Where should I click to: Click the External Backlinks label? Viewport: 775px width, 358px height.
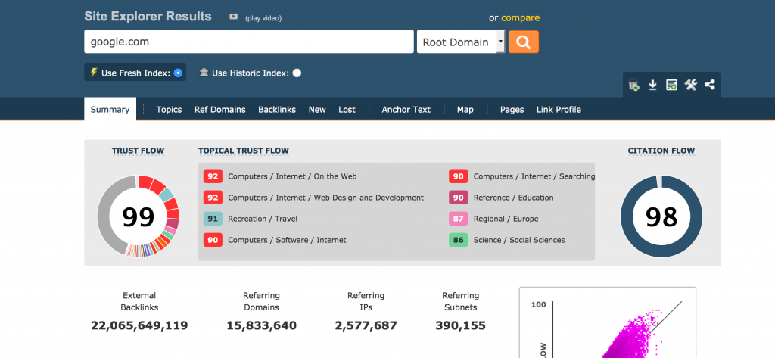pos(139,302)
